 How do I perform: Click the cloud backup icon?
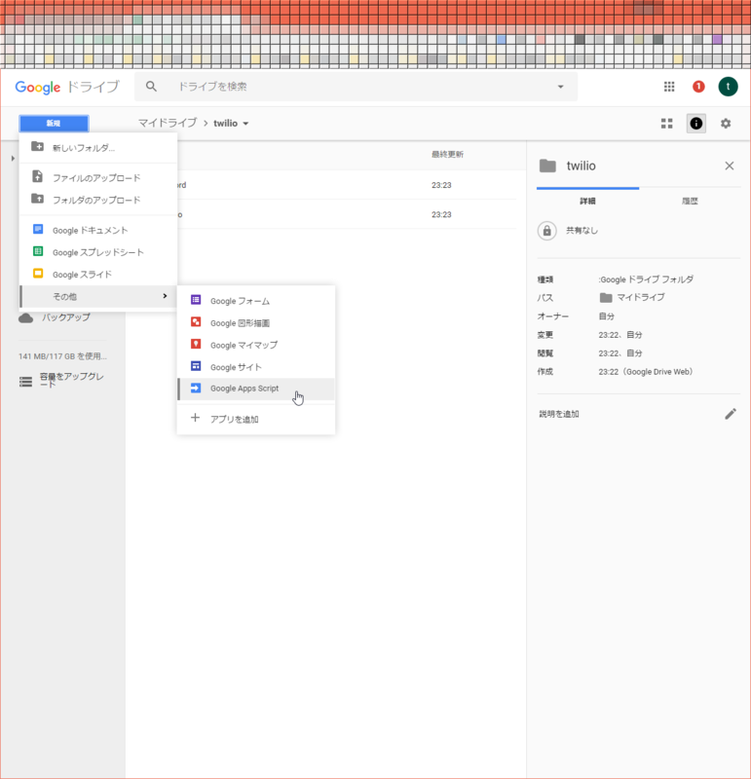(x=26, y=318)
